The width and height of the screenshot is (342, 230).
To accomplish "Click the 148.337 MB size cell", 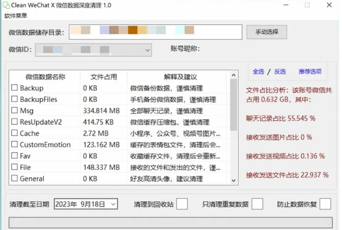I will [x=101, y=168].
